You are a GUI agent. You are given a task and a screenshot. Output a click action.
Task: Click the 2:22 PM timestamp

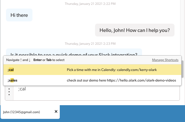click(90, 4)
